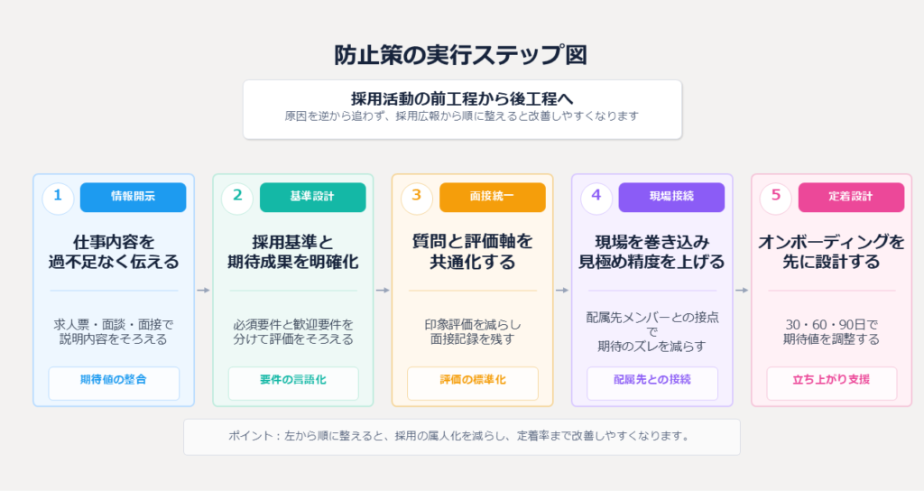Select the green 基準設計 label
Image resolution: width=924 pixels, height=491 pixels.
click(x=312, y=197)
